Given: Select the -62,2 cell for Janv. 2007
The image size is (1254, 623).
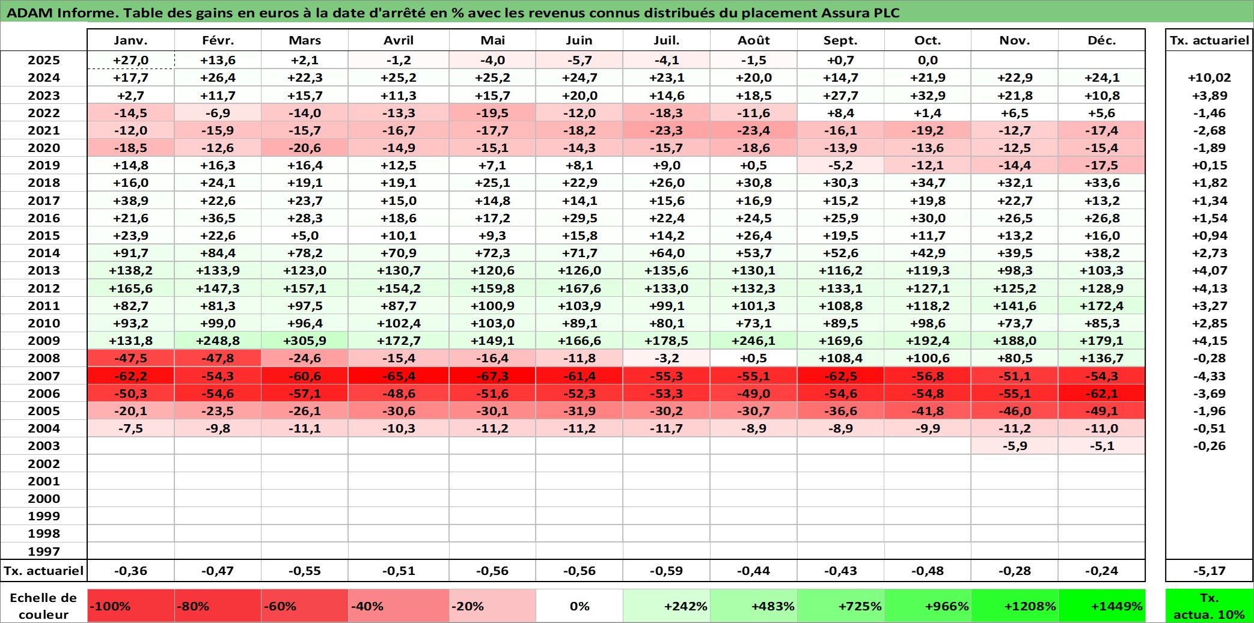Looking at the screenshot, I should point(130,376).
